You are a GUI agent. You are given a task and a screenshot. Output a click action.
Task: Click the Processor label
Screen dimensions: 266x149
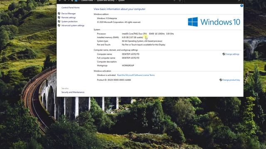[x=101, y=34]
